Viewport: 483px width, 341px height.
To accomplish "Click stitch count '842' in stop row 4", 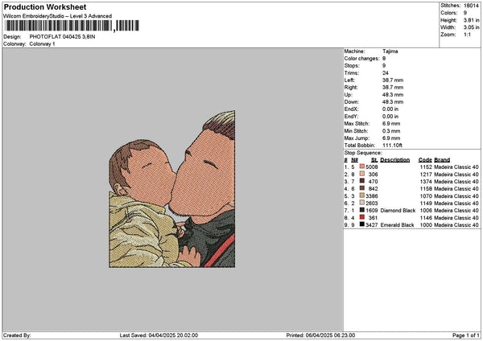I will click(x=373, y=189).
